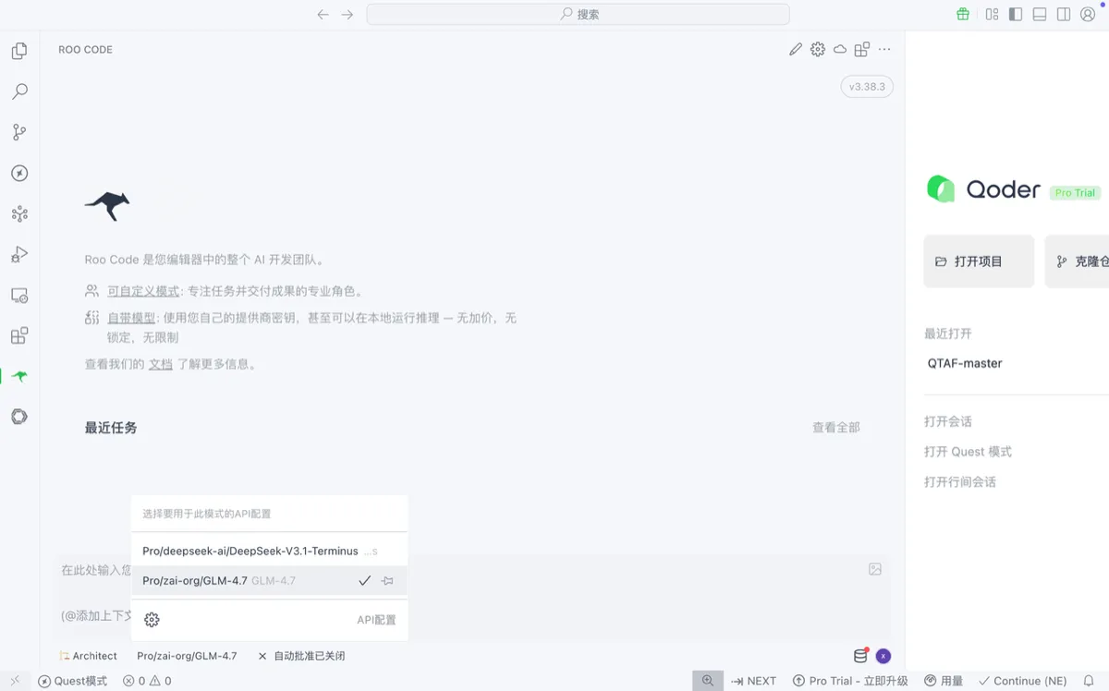Viewport: 1109px width, 691px height.
Task: Click the purple avatar circle icon
Action: click(884, 656)
